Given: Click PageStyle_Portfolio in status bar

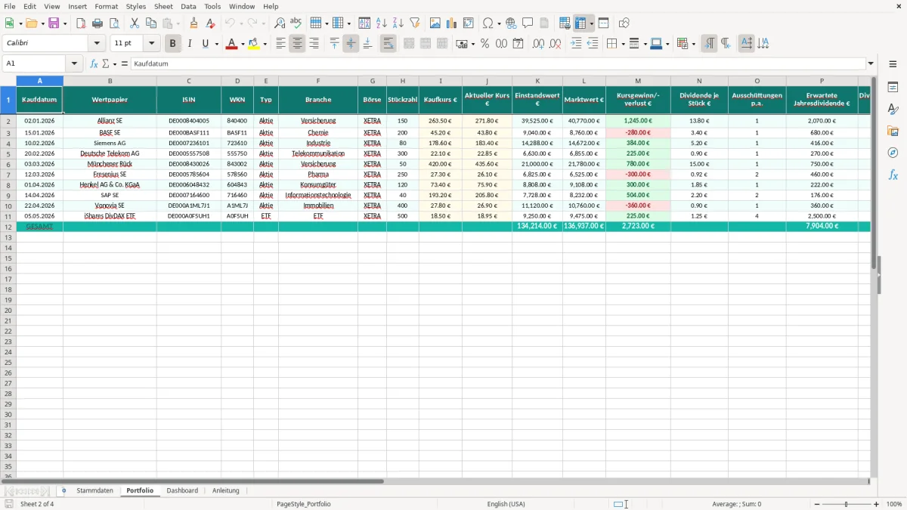Looking at the screenshot, I should 304,504.
